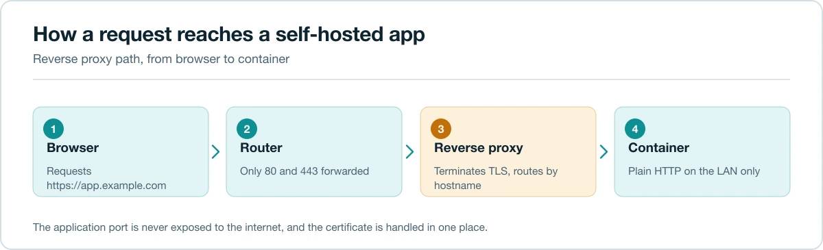Select the Router card title
The width and height of the screenshot is (823, 250).
(261, 147)
